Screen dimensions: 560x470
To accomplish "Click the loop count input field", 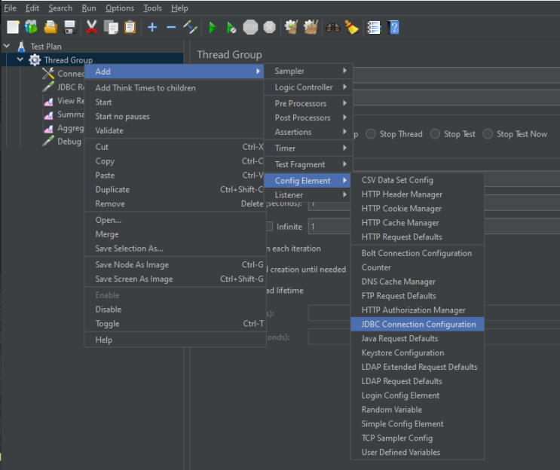I will [x=329, y=227].
